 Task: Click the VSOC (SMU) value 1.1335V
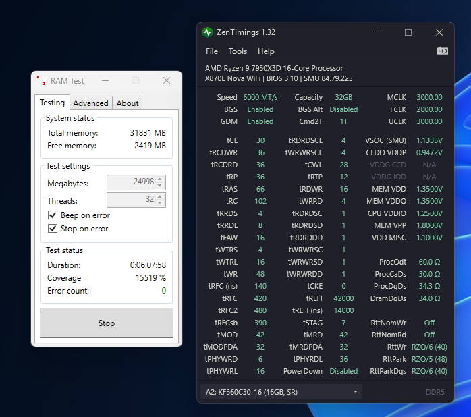click(x=429, y=140)
